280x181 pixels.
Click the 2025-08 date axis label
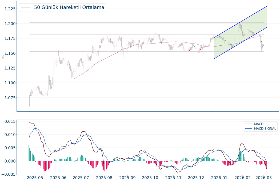pos(104,178)
